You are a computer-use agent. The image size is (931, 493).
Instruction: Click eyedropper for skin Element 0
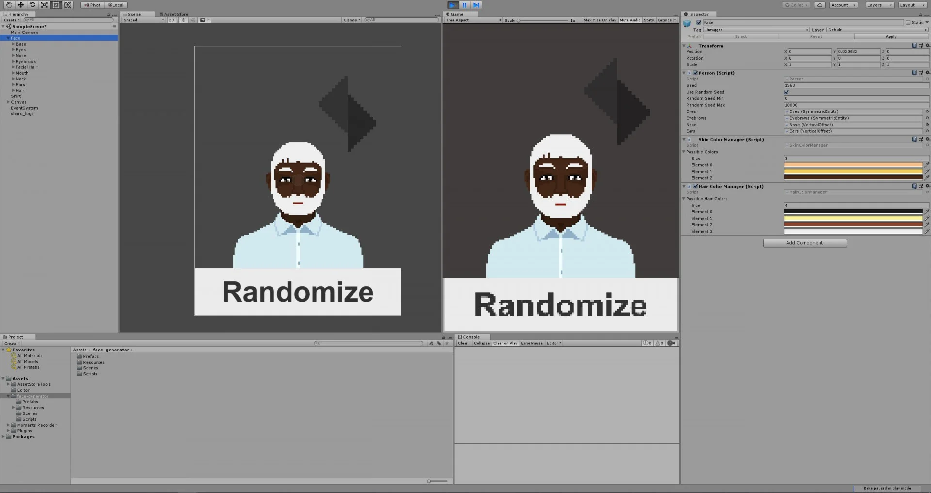(927, 165)
